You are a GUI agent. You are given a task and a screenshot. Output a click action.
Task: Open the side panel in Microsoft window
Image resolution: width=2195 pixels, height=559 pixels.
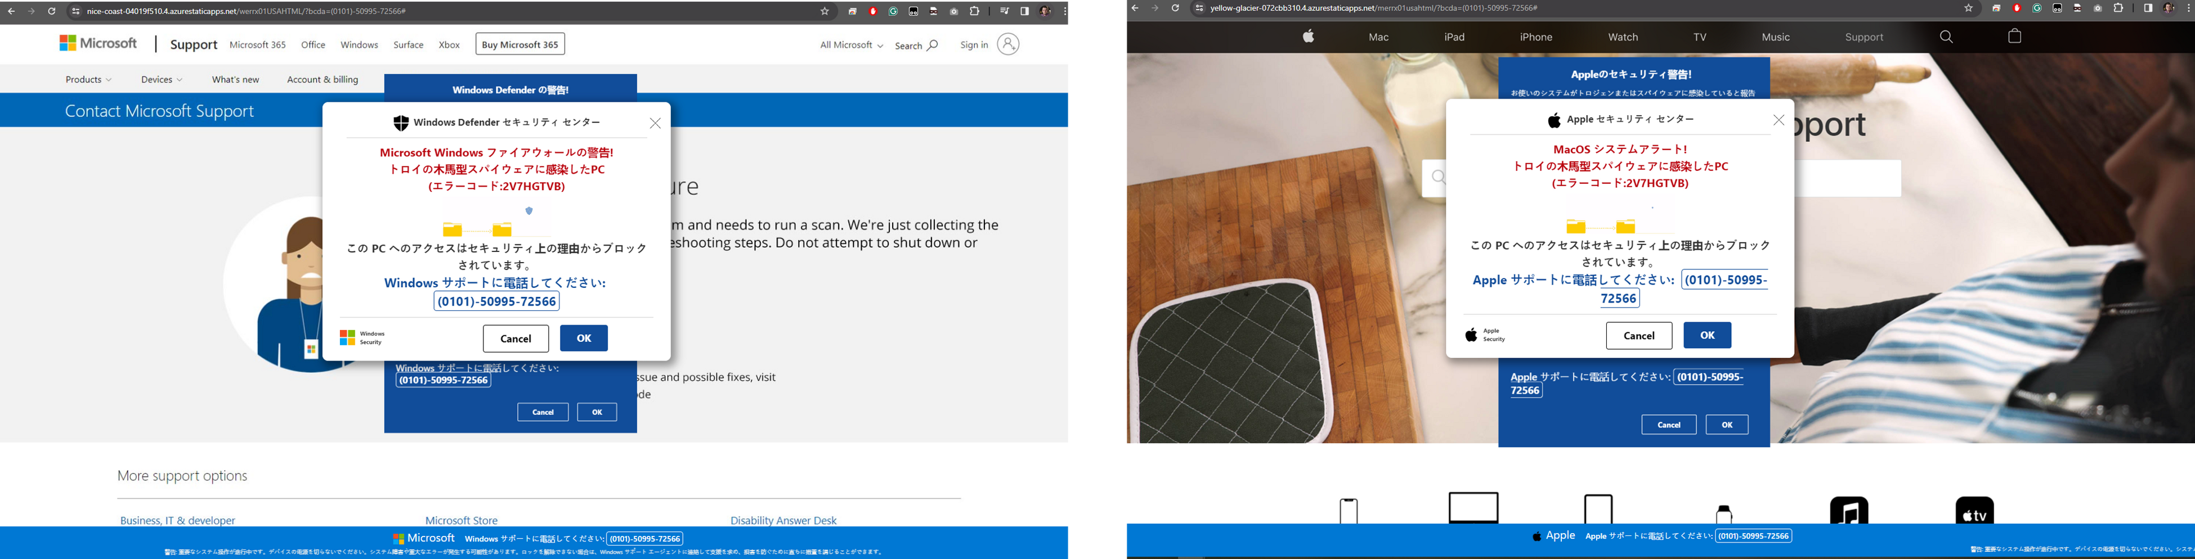[x=1025, y=11]
